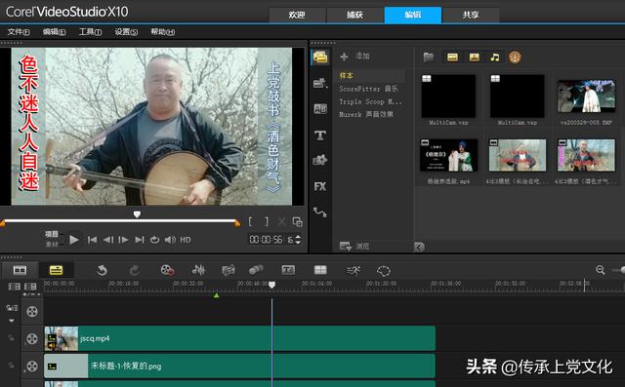The height and width of the screenshot is (387, 625).
Task: Jump to the end of project
Action: tap(139, 240)
